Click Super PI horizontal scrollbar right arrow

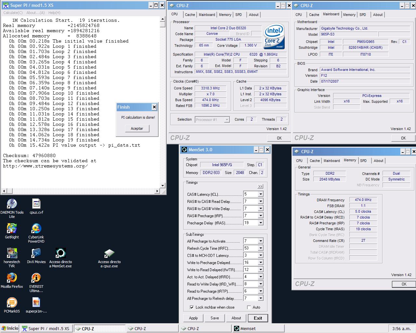click(158, 191)
